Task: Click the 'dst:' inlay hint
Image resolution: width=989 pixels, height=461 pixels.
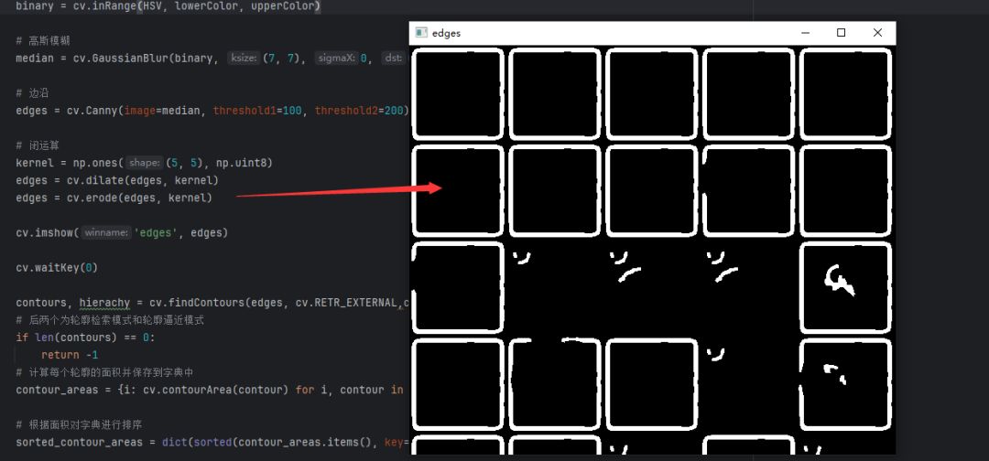Action: [393, 58]
